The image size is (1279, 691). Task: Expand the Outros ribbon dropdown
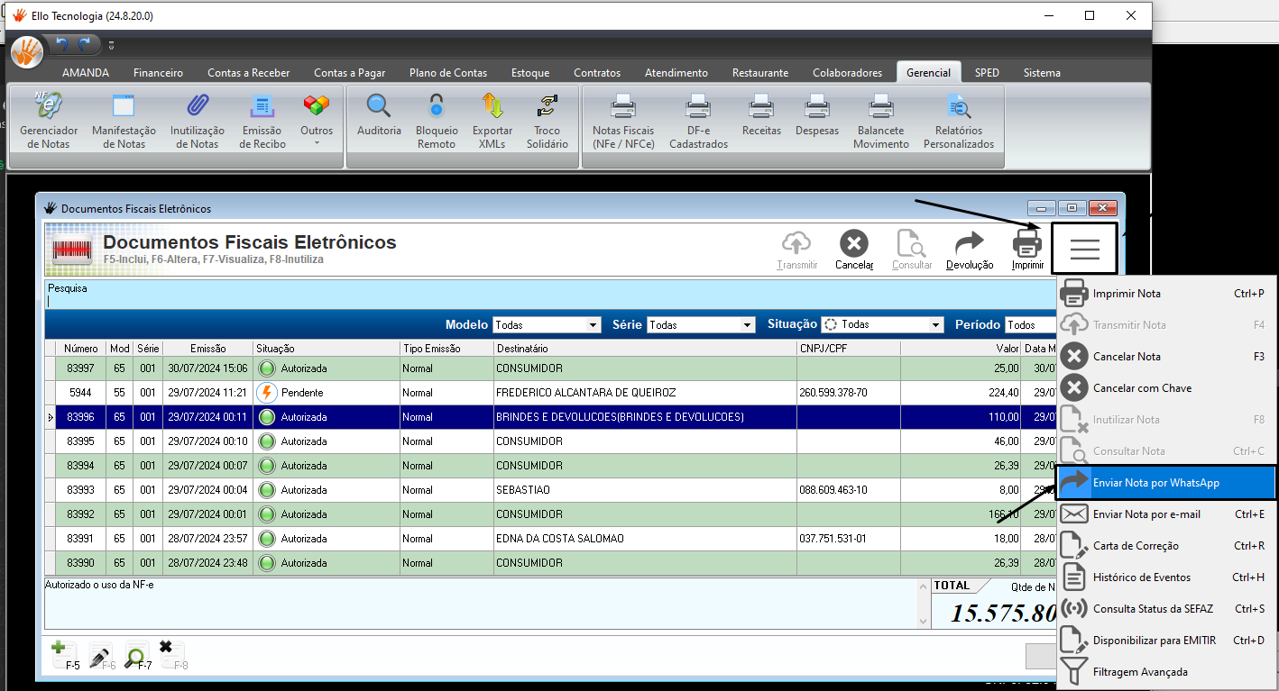[x=317, y=123]
